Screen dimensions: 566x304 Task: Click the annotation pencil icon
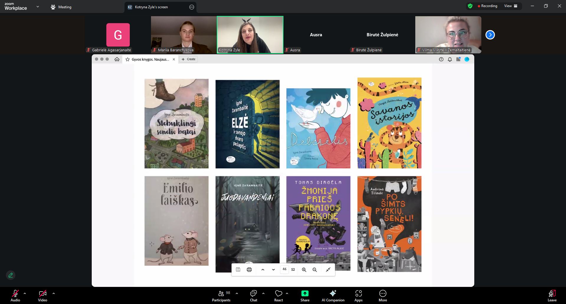tap(11, 275)
